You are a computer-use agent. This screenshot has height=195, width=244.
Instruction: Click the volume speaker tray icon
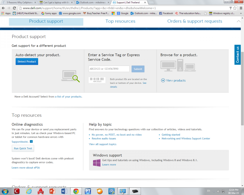point(219,191)
